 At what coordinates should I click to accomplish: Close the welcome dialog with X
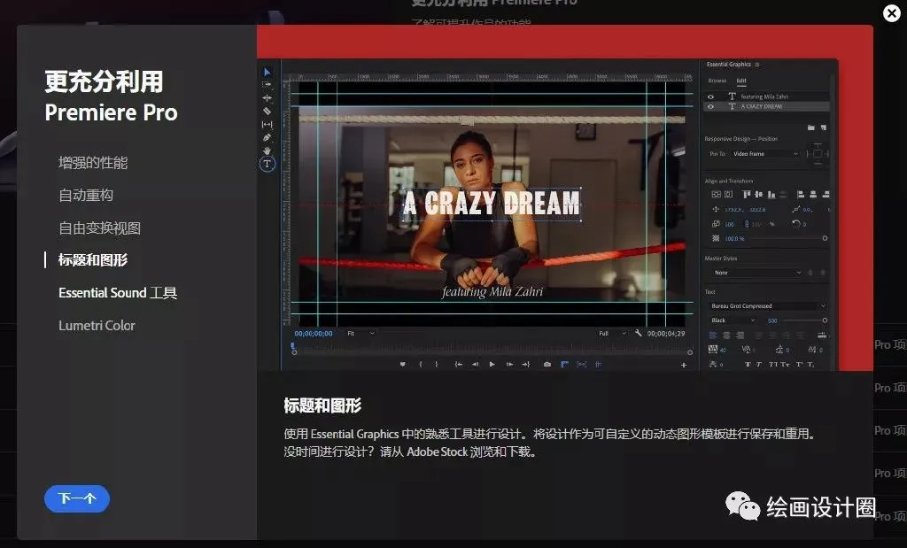(x=892, y=12)
